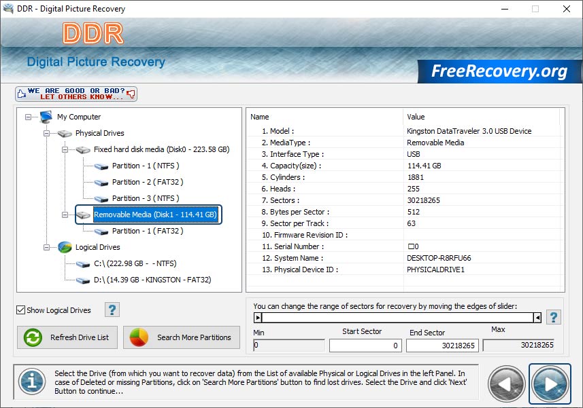Click the blue info icon in the hint panel
This screenshot has height=408, width=583.
tap(33, 382)
